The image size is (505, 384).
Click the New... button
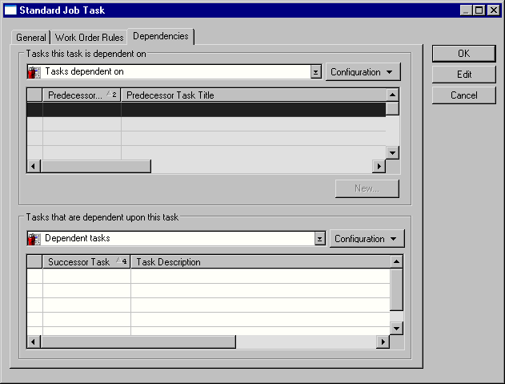click(367, 188)
